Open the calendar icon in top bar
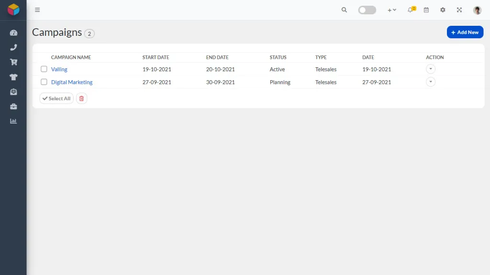Screen dimensions: 490x275 [x=426, y=10]
